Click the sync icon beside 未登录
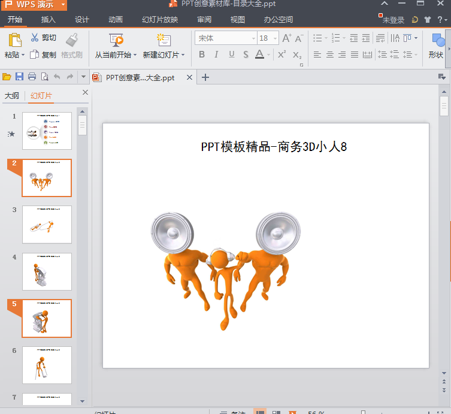 click(414, 20)
